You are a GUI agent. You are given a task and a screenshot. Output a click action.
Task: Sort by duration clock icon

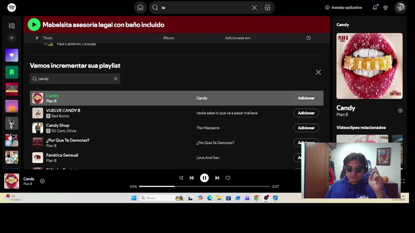pos(309,38)
